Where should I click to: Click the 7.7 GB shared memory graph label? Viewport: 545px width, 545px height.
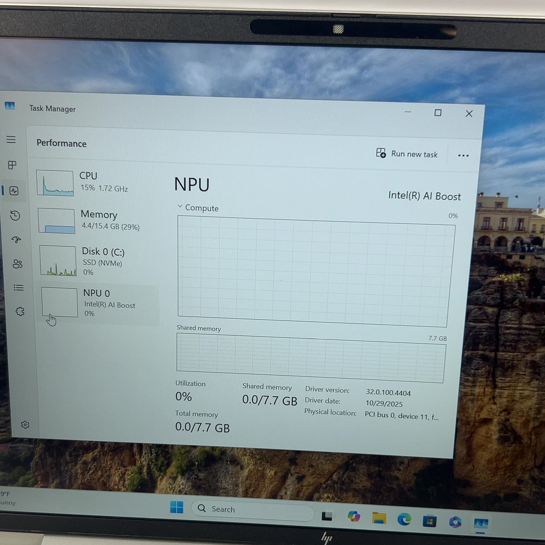click(x=437, y=338)
